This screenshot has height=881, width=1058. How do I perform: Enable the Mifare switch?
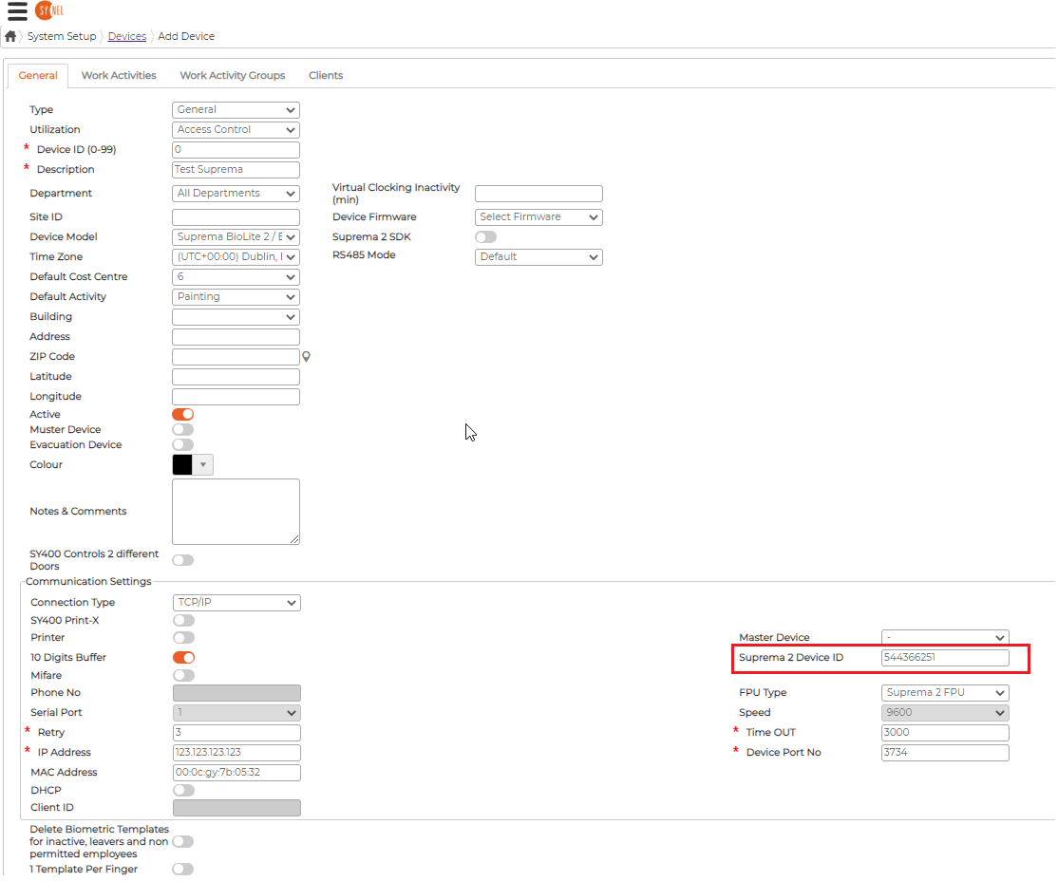(x=183, y=675)
